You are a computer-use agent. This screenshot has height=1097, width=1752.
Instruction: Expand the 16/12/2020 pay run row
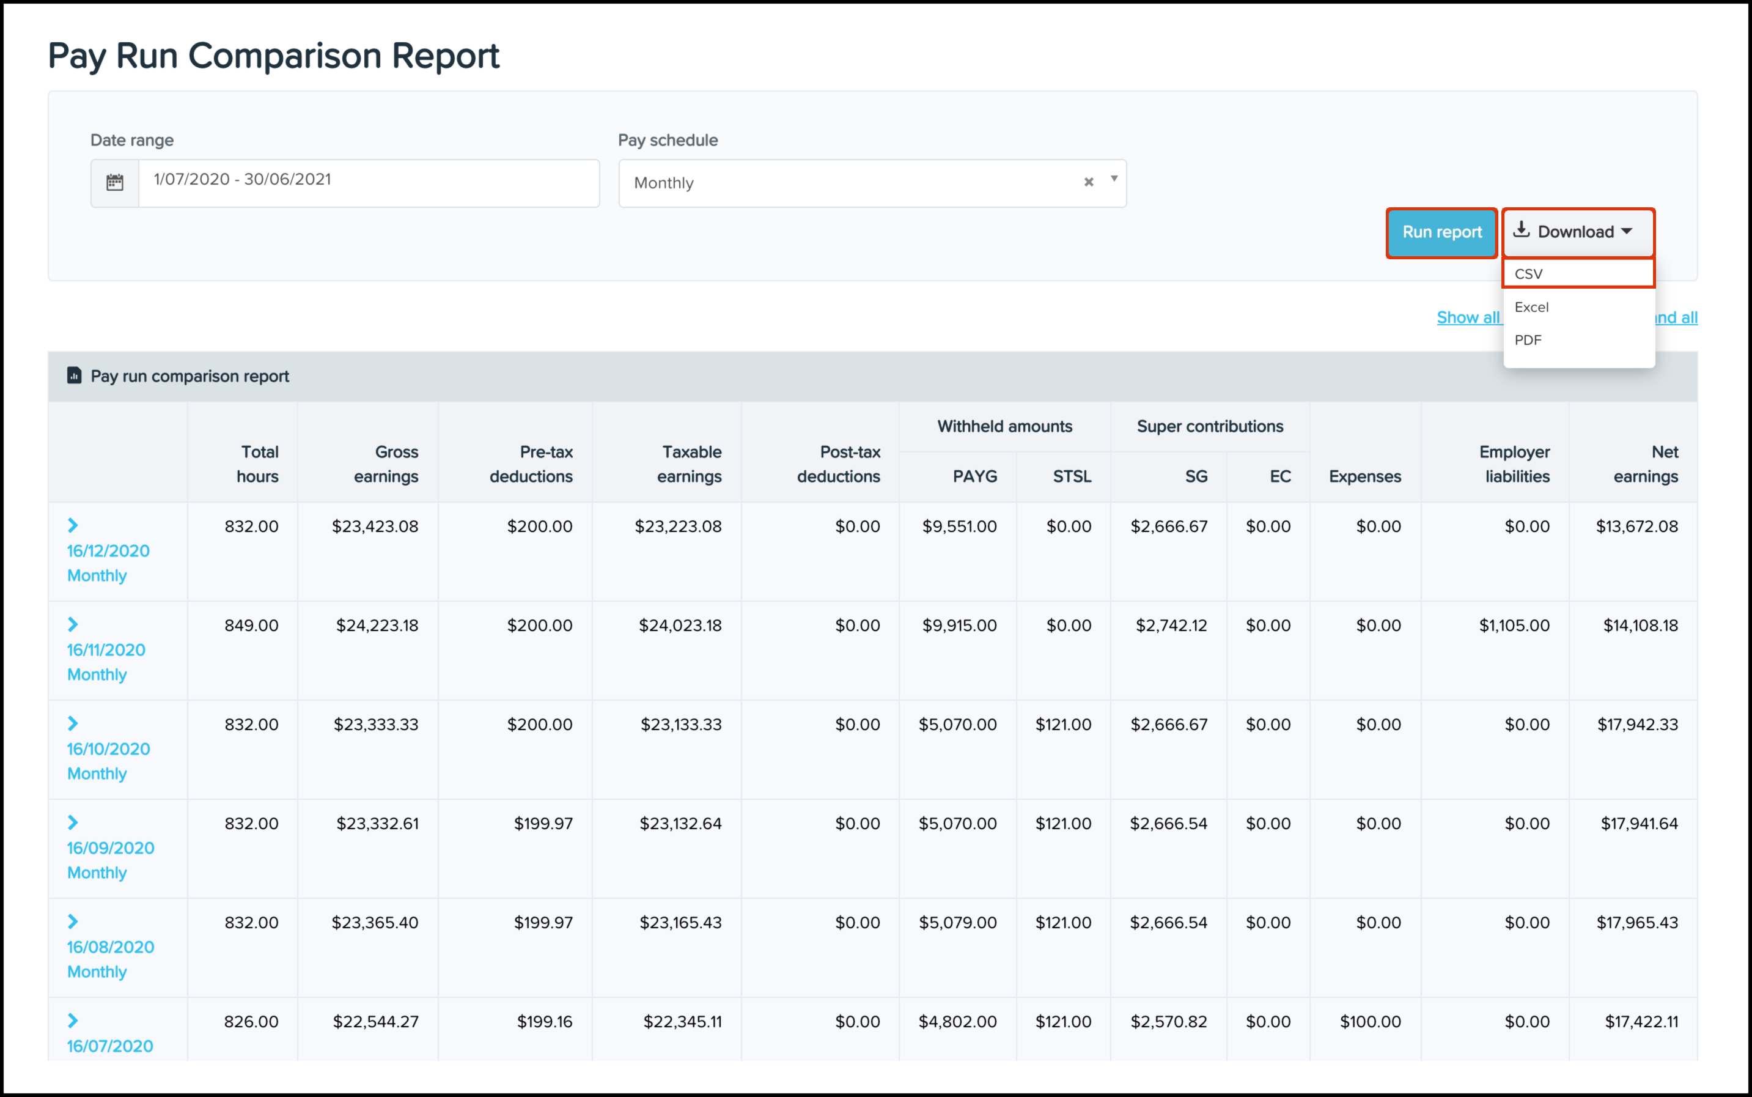(73, 525)
